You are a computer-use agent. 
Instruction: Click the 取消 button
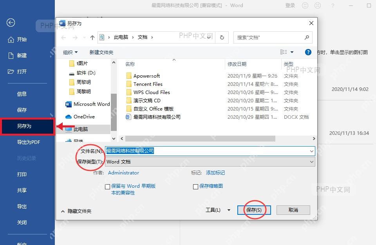click(x=293, y=210)
